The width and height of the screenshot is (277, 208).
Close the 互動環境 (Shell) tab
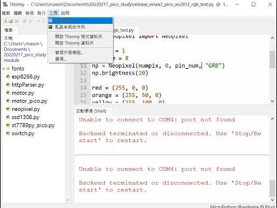[x=109, y=111]
